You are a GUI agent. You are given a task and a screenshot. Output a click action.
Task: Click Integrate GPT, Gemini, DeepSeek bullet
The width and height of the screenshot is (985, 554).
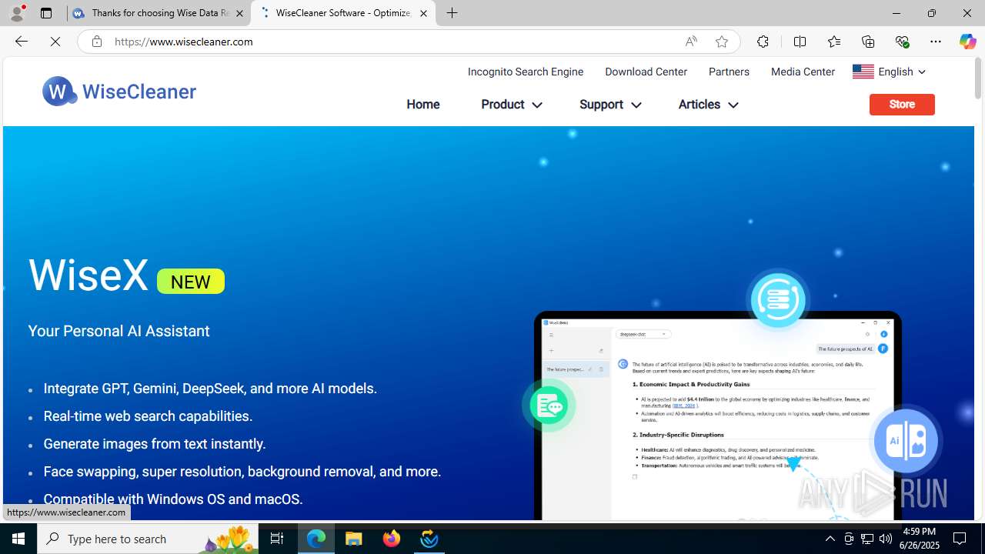pyautogui.click(x=210, y=389)
